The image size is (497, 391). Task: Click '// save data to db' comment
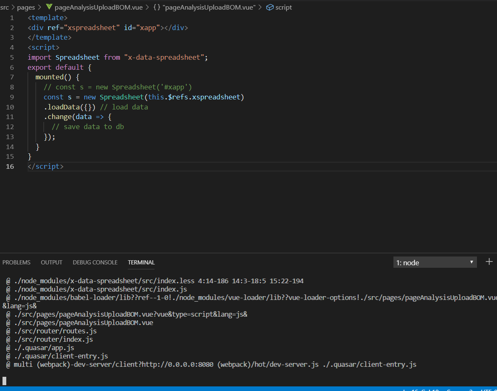[88, 127]
